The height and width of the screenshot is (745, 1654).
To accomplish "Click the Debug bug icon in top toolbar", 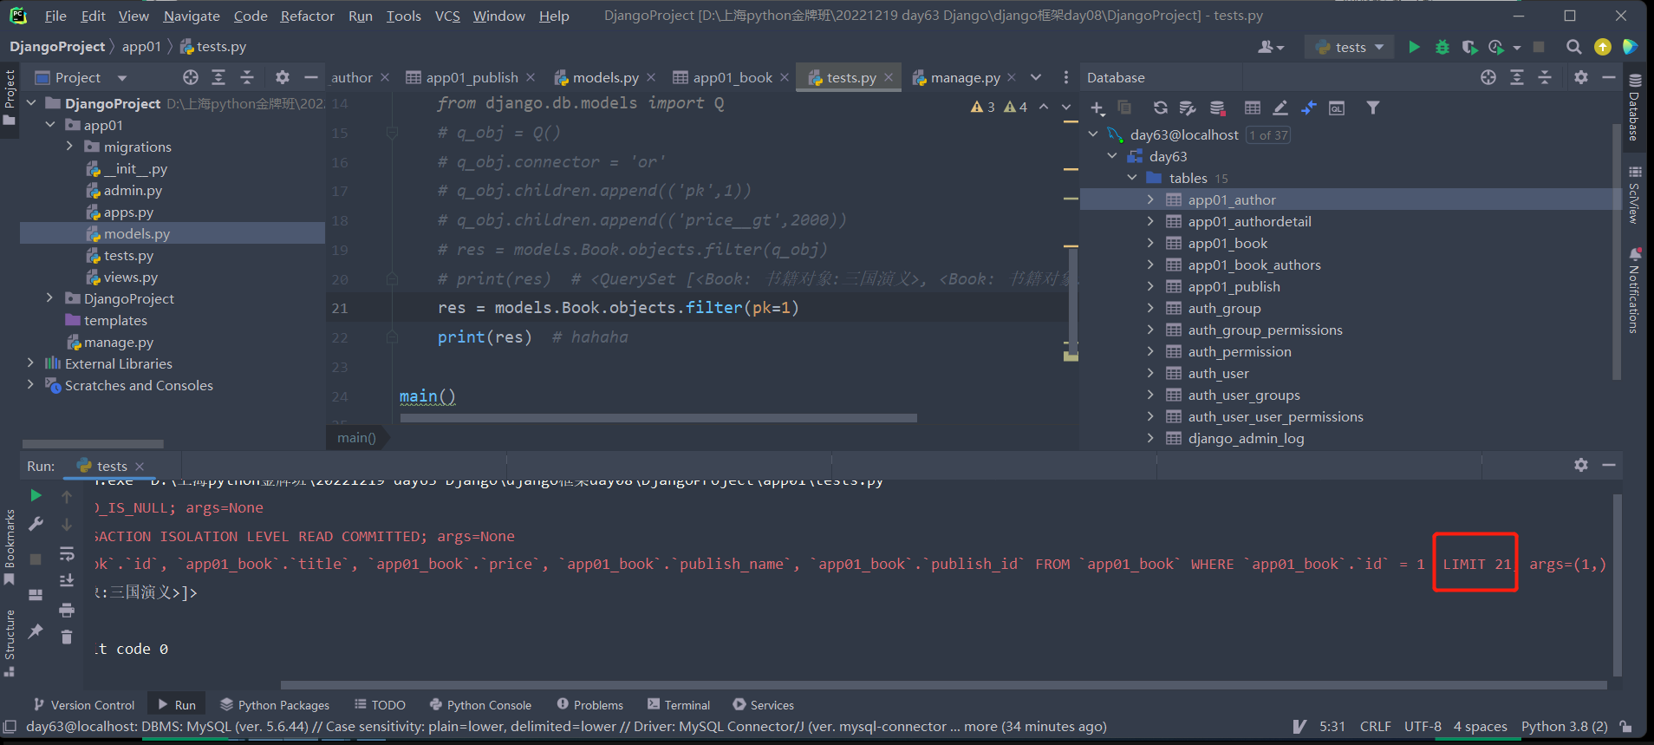I will coord(1442,47).
